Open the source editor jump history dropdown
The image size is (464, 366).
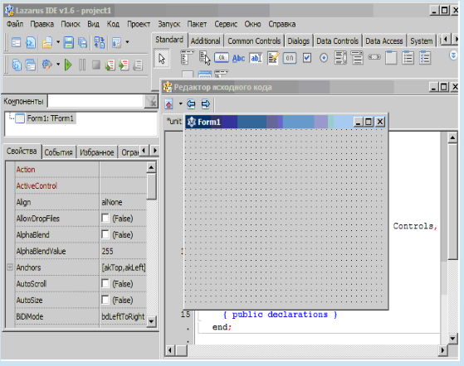(x=180, y=104)
